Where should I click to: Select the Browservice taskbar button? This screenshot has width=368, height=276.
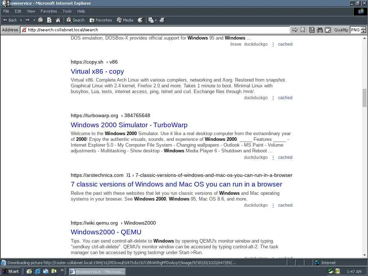[97, 272]
